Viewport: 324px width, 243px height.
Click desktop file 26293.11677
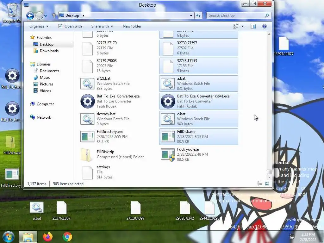pyautogui.click(x=284, y=46)
